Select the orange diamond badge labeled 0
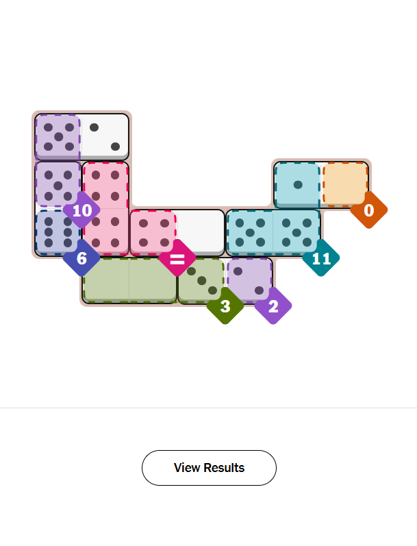 pos(369,210)
